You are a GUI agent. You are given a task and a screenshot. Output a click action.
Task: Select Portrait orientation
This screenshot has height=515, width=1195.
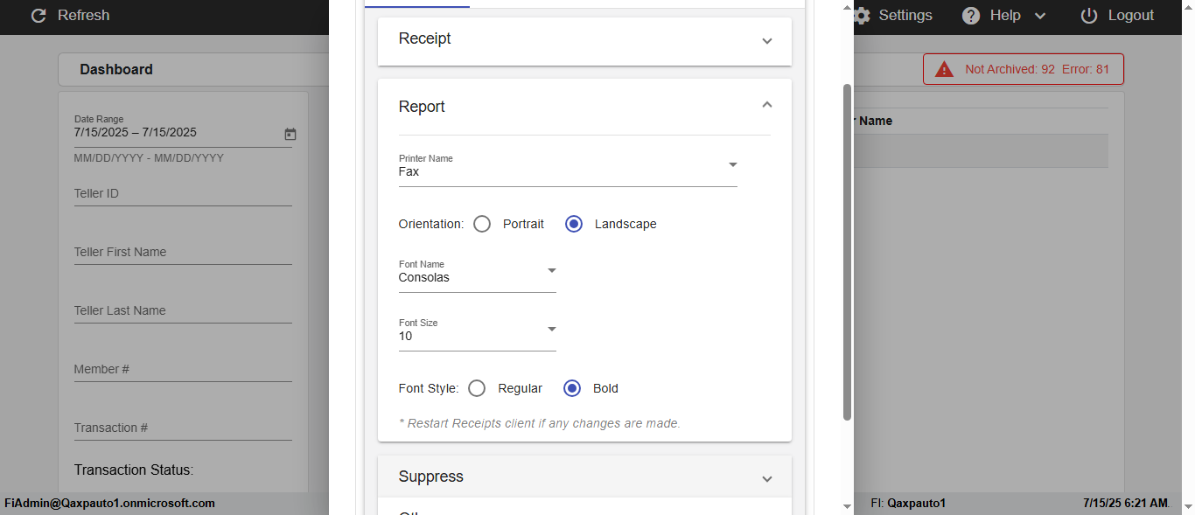pos(482,224)
